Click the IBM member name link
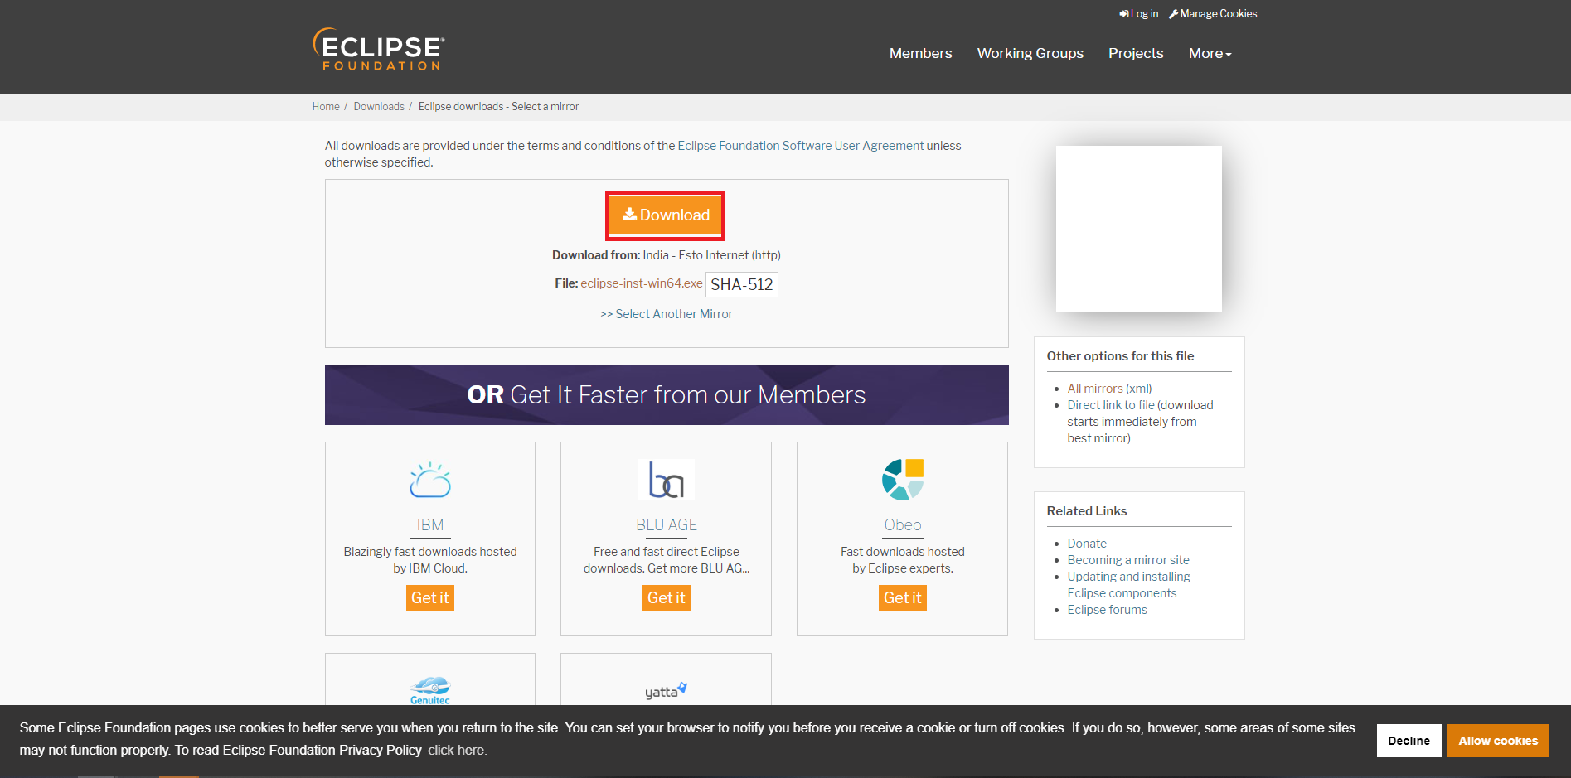 [430, 525]
